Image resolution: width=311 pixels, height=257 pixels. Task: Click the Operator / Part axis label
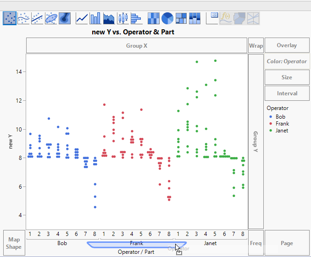point(135,252)
